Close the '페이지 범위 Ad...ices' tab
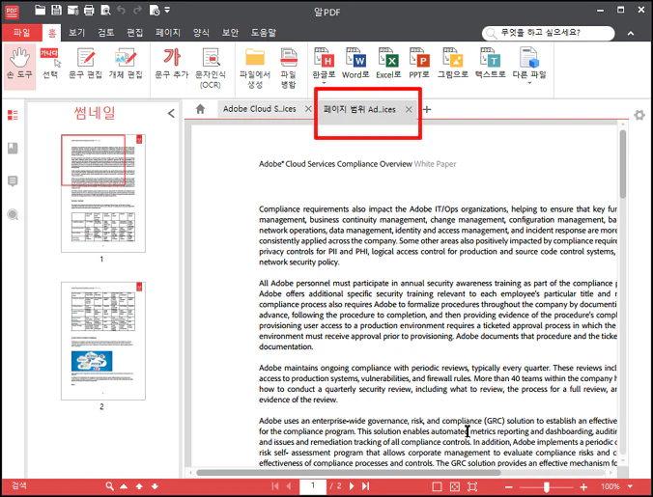This screenshot has width=653, height=497. tap(409, 109)
